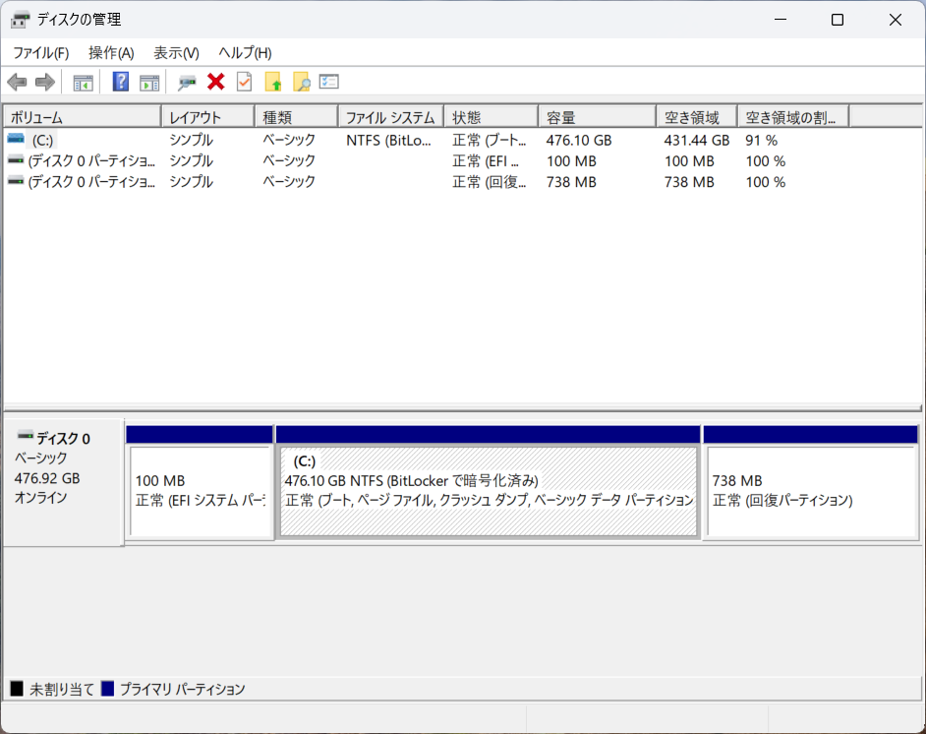Click the Back arrow toolbar icon

tap(17, 82)
